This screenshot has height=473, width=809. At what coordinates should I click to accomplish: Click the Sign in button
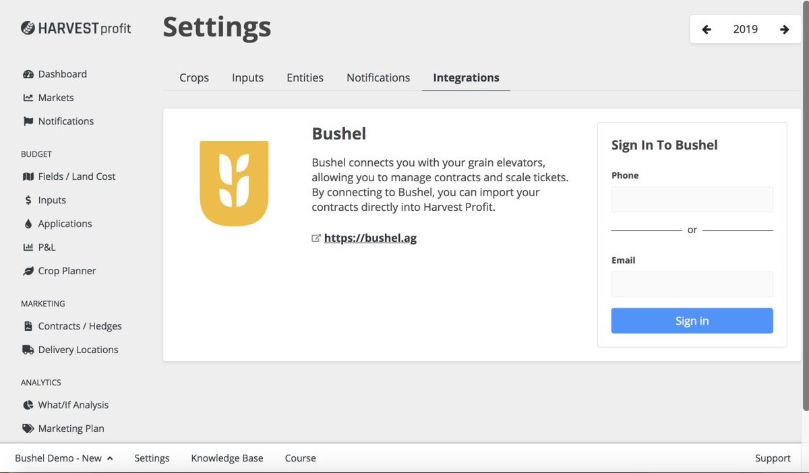(692, 321)
